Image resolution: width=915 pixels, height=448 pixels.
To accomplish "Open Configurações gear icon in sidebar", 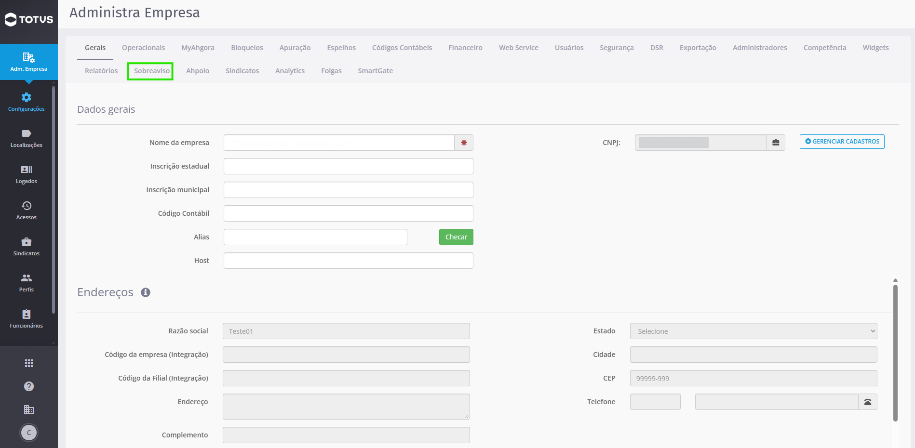I will [27, 97].
